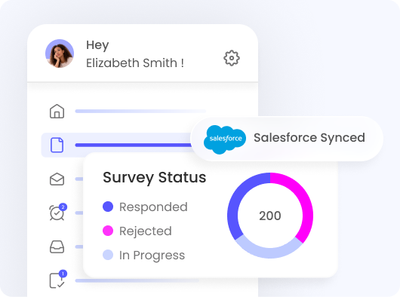Screen dimensions: 400x297
Task: Select the home menu row bar
Action: click(140, 111)
